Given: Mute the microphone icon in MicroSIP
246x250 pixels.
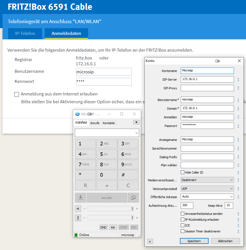Looking at the screenshot, I should pyautogui.click(x=78, y=218).
